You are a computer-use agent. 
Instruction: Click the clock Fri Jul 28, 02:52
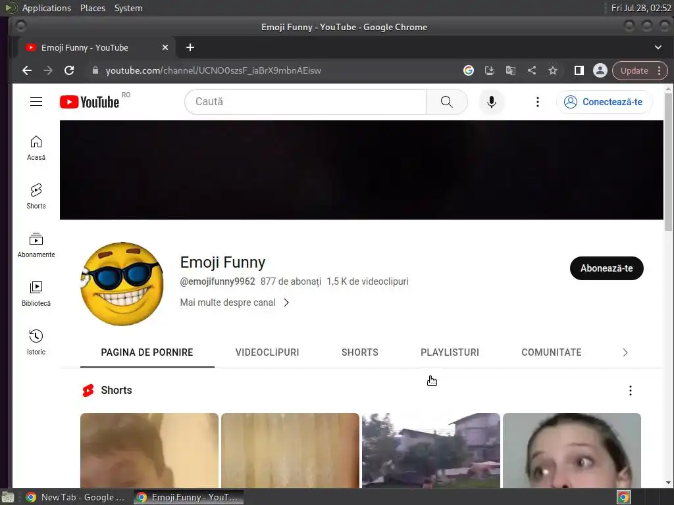[641, 8]
